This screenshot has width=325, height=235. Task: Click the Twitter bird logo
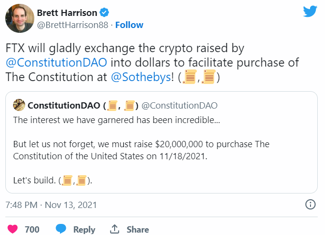[x=310, y=12]
